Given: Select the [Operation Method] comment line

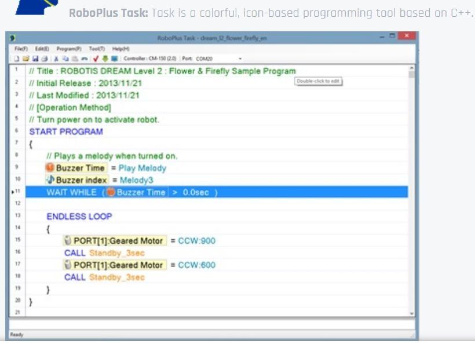Looking at the screenshot, I should [x=70, y=108].
